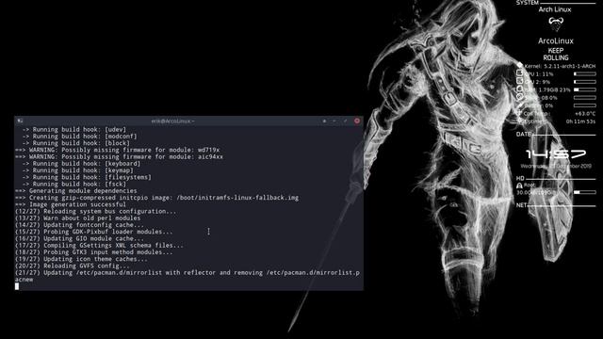The height and width of the screenshot is (339, 603).
Task: Click '(13/27) Warn about old perl modules' line
Action: pos(77,218)
